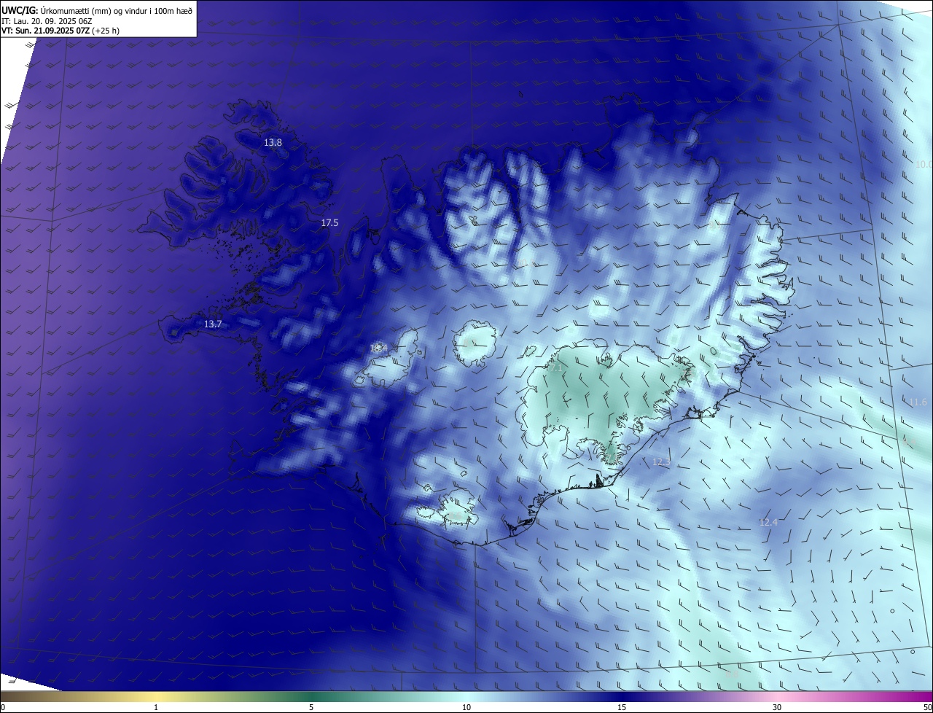Click the 12.3 value off the southeast coast

click(661, 462)
